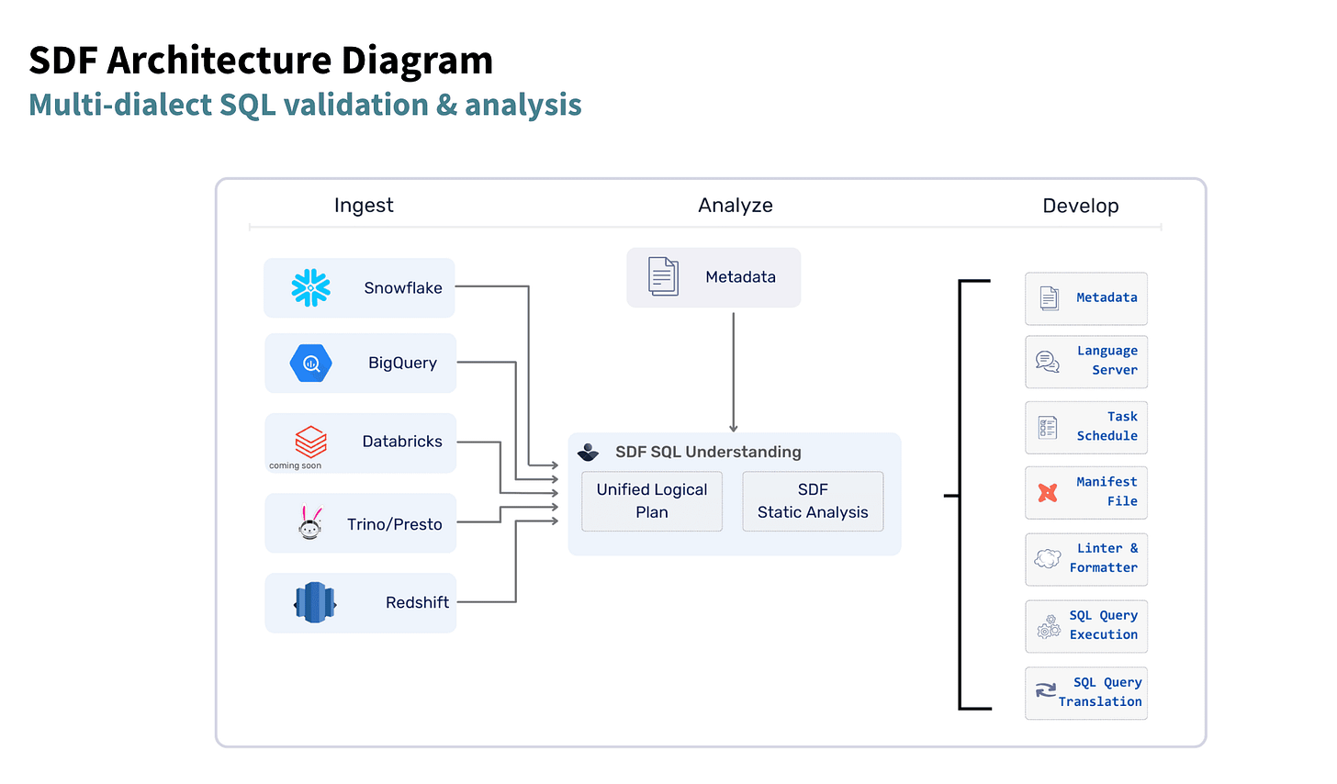Click the 'Linter & Formatter' label
This screenshot has width=1337, height=784.
1104,558
